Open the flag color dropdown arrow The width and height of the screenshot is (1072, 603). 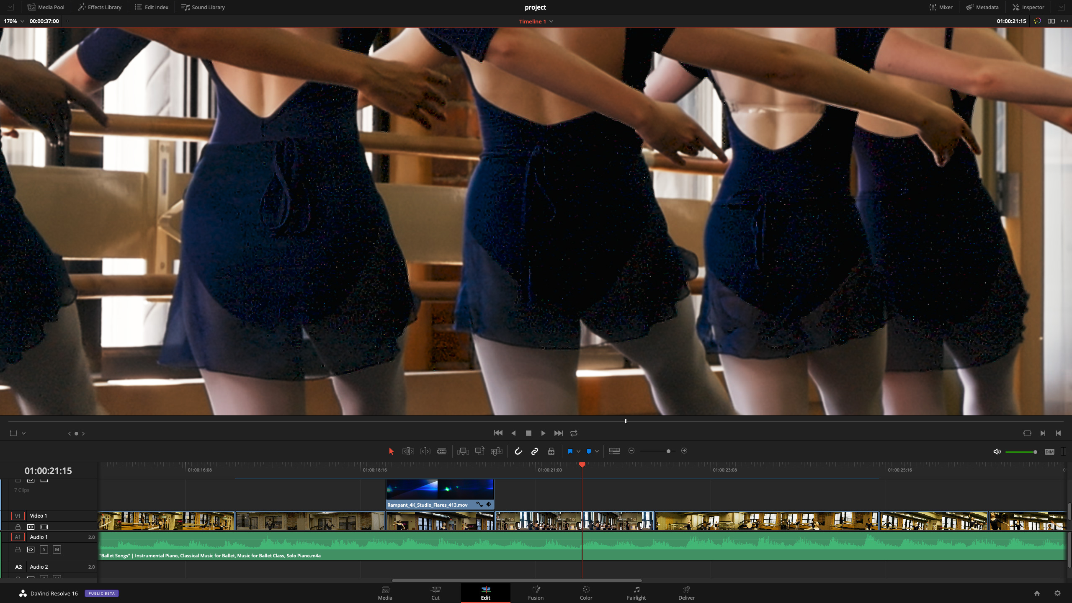pyautogui.click(x=578, y=451)
